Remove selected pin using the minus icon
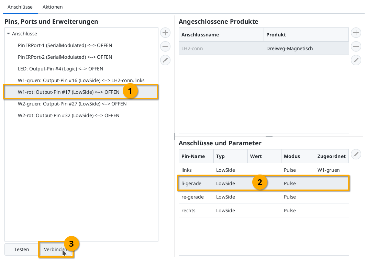Screen dimensions: 366x259 pos(165,46)
